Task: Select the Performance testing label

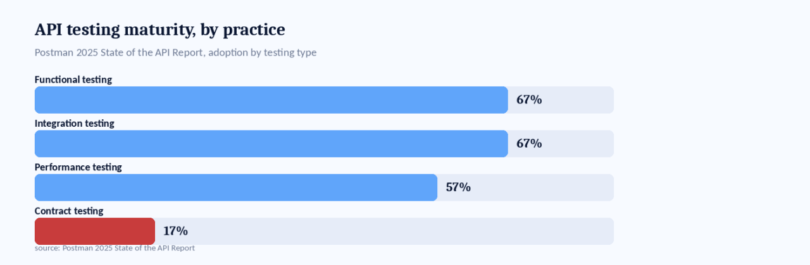Action: [78, 167]
